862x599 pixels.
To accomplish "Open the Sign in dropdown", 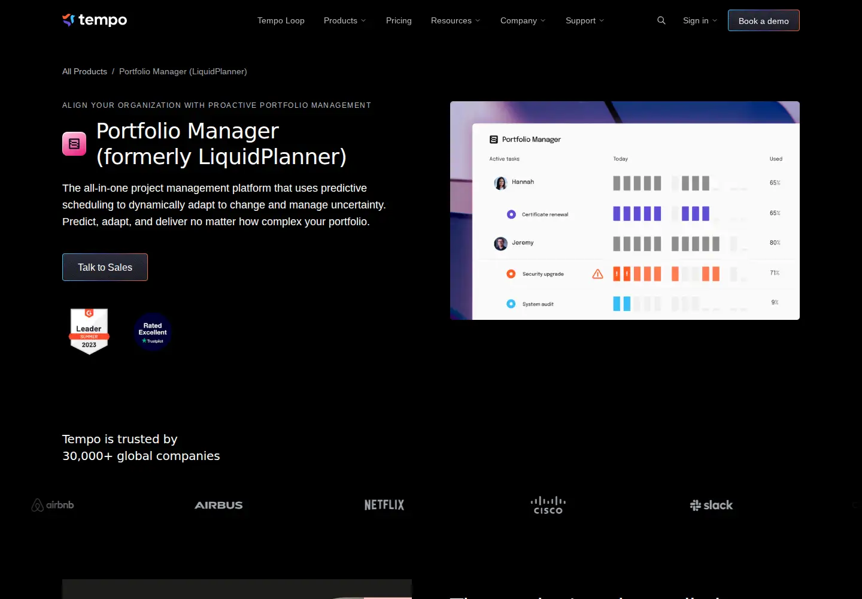I will click(x=700, y=20).
